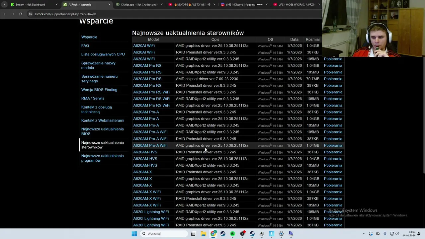
Task: Click the OS column header
Action: click(x=270, y=39)
